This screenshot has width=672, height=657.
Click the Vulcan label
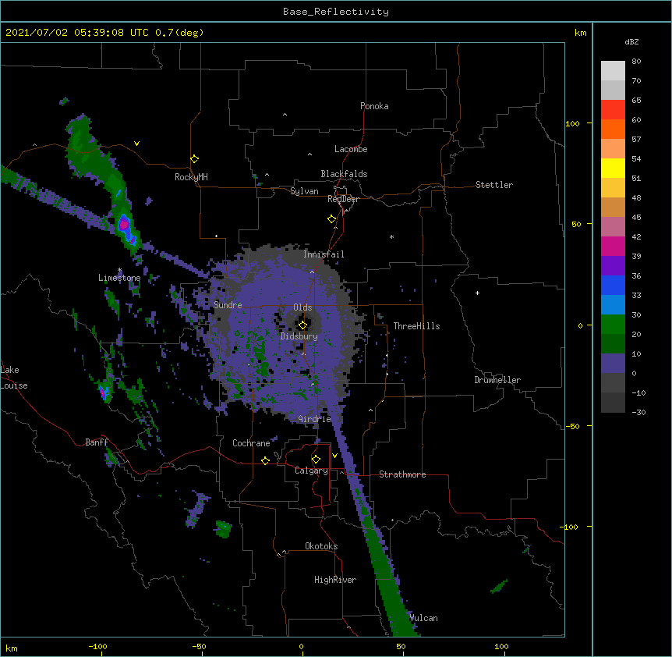pyautogui.click(x=423, y=618)
